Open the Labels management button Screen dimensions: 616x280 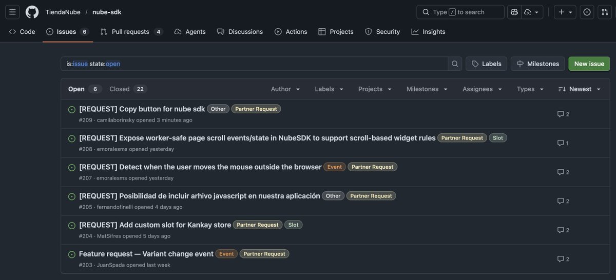[x=487, y=64]
